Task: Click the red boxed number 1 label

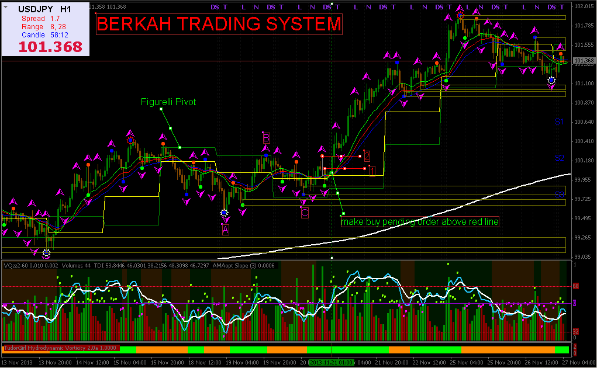Action: 372,171
